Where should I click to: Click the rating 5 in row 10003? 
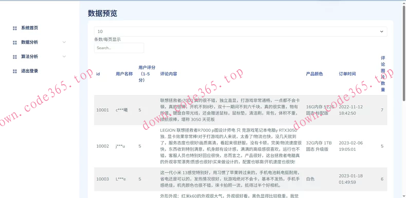coord(140,179)
